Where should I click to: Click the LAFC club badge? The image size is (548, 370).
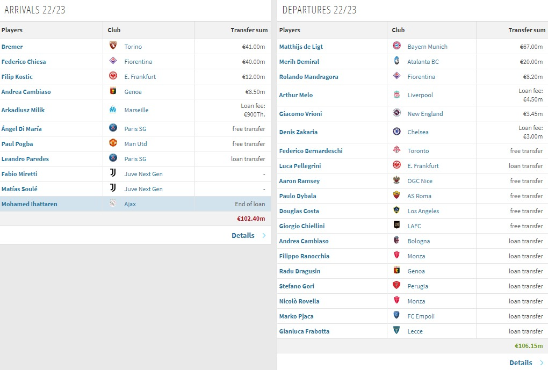[x=396, y=226]
